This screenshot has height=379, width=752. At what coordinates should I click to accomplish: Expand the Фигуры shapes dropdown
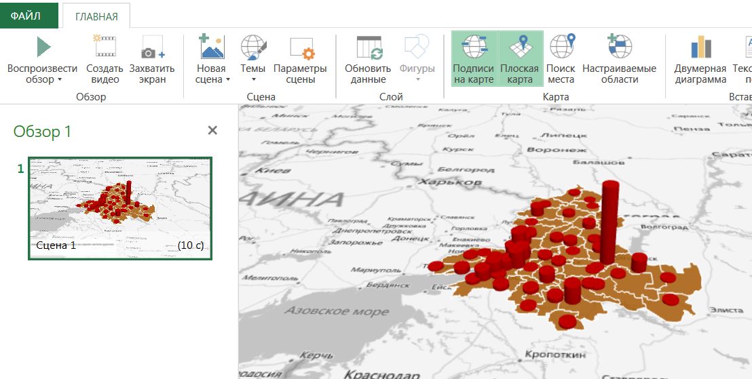point(417,80)
